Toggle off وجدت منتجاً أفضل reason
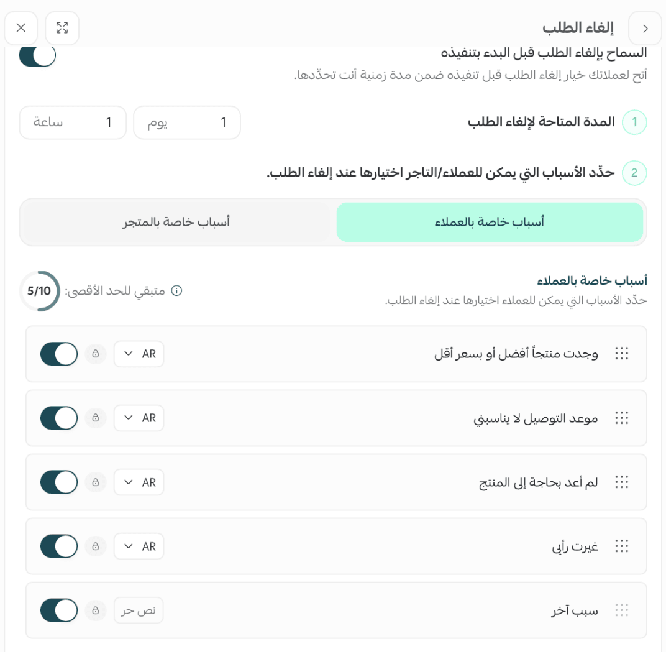This screenshot has width=666, height=654. [59, 354]
